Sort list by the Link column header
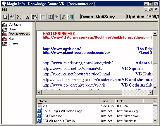 click(x=129, y=101)
